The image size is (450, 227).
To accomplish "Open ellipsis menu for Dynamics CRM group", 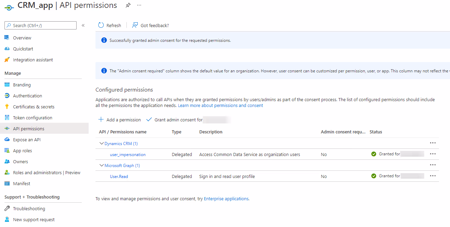I will (x=432, y=143).
